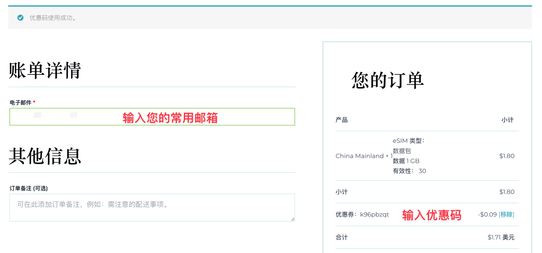
Task: Click the resize handle of notes textarea
Action: coord(292,219)
